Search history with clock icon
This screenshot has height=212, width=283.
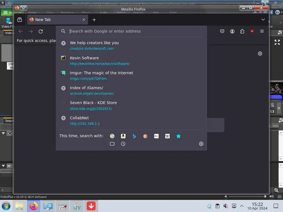click(123, 144)
